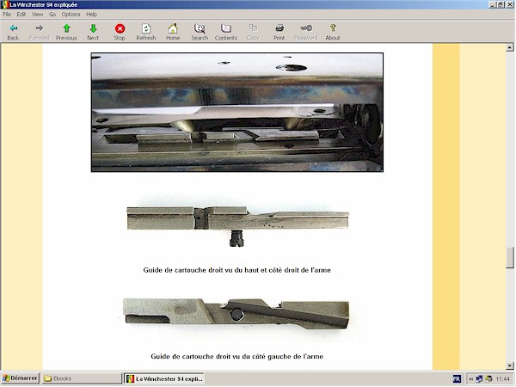The height and width of the screenshot is (387, 516).
Task: Open the File menu
Action: pos(7,15)
